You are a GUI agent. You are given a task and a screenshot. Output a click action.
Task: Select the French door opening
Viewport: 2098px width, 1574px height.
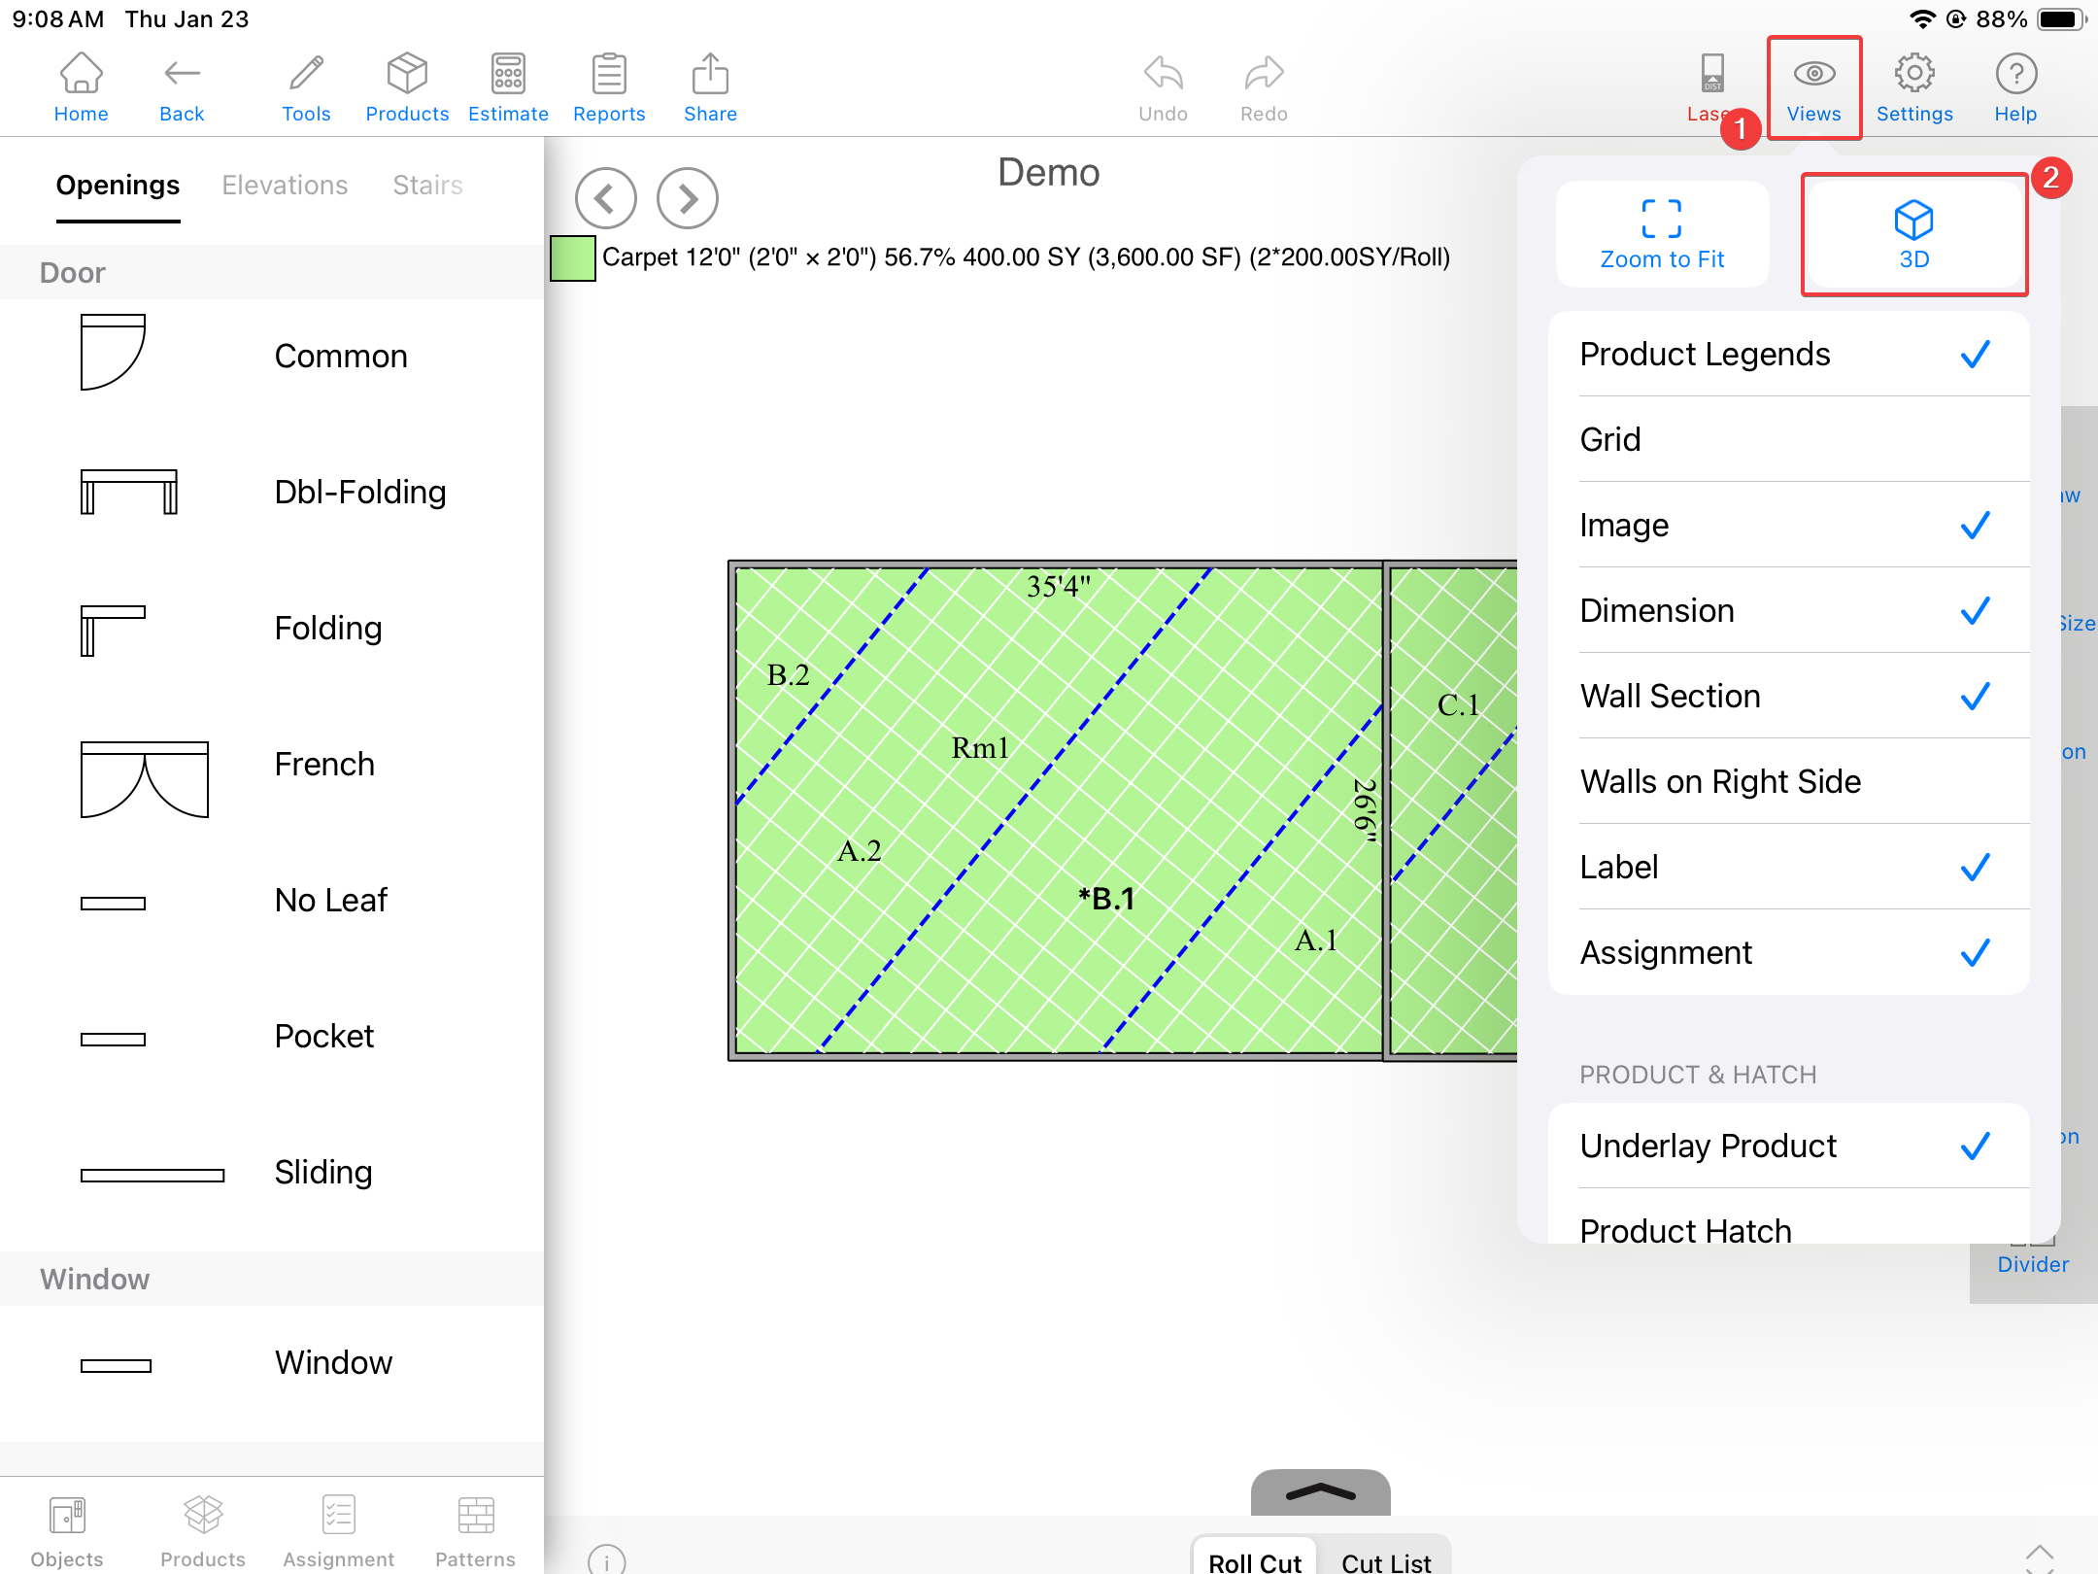(x=272, y=766)
